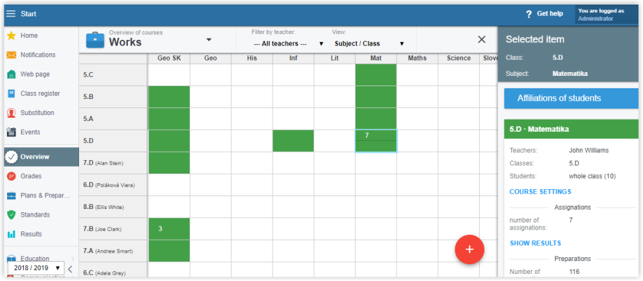Viewport: 643px width, 281px height.
Task: Click the 5.C class row header
Action: coord(113,75)
